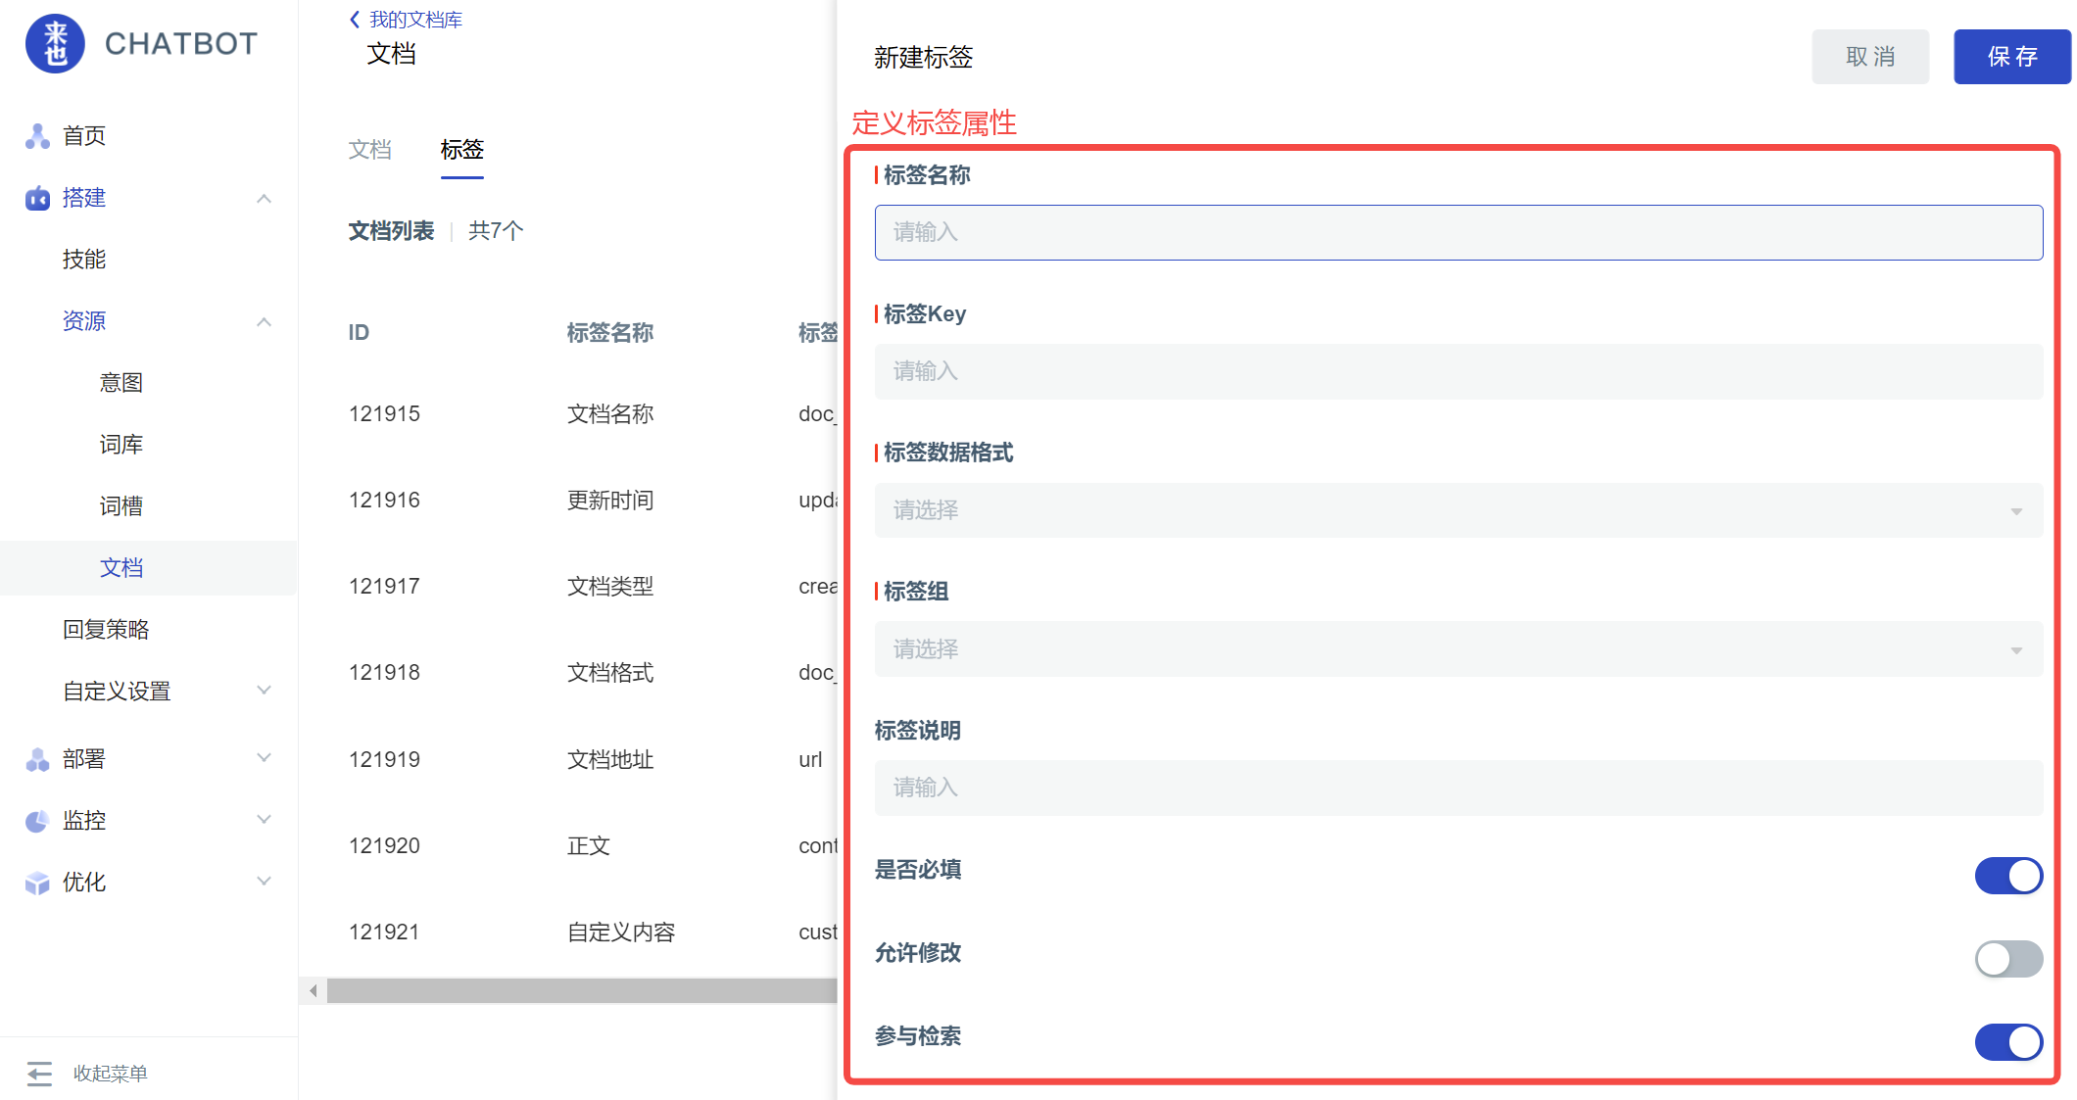Click the 更新时间 table cell

610,501
